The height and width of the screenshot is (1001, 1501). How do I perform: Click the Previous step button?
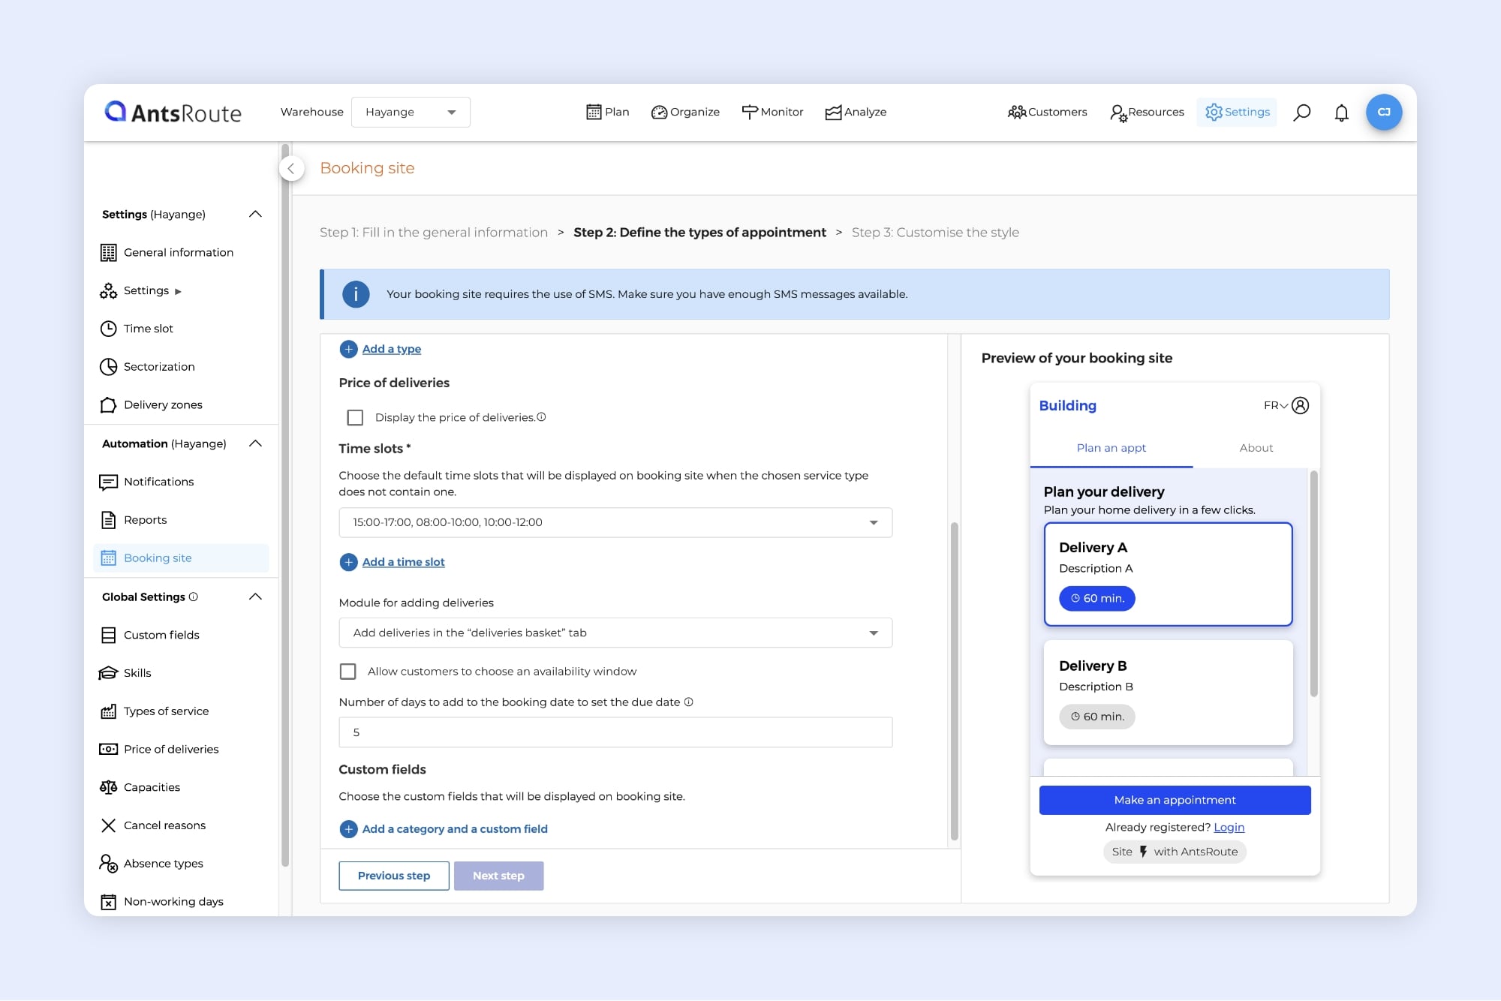click(x=394, y=876)
